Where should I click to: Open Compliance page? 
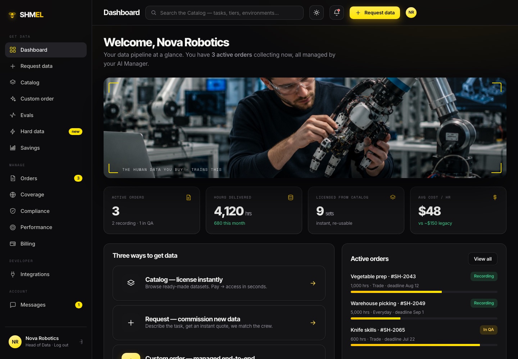46,211
